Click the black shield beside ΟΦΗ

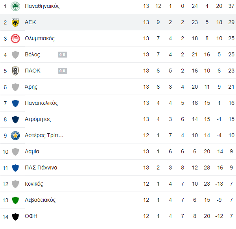pyautogui.click(x=15, y=217)
